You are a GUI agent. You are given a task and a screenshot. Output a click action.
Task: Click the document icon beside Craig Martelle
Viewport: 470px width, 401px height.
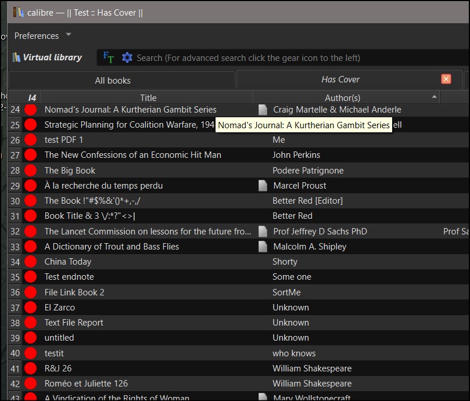coord(263,110)
